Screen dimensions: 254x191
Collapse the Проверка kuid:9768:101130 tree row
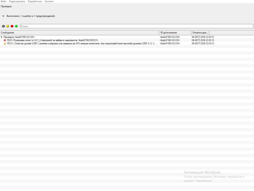pyautogui.click(x=2, y=37)
